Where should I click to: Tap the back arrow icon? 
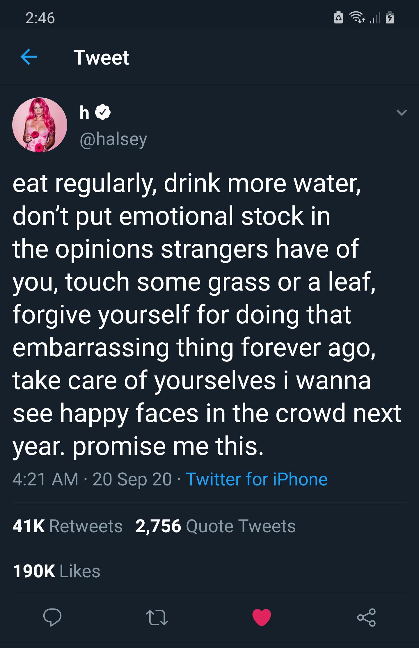pyautogui.click(x=29, y=57)
